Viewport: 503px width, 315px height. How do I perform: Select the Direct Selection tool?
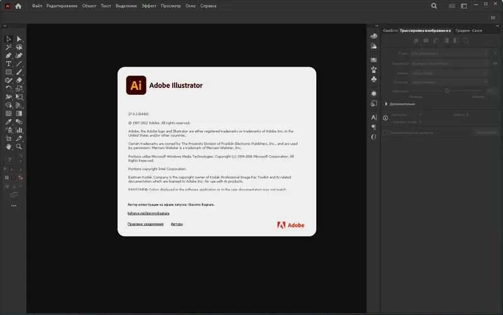pyautogui.click(x=19, y=39)
